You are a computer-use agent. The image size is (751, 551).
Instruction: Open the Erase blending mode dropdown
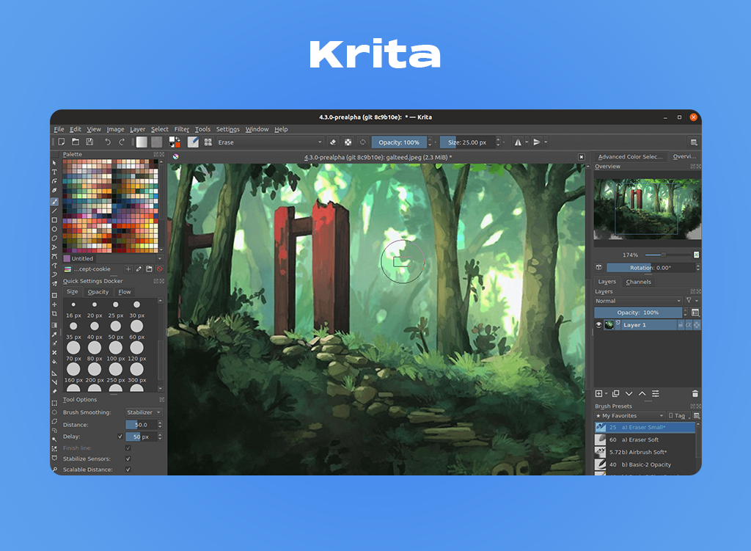point(270,142)
